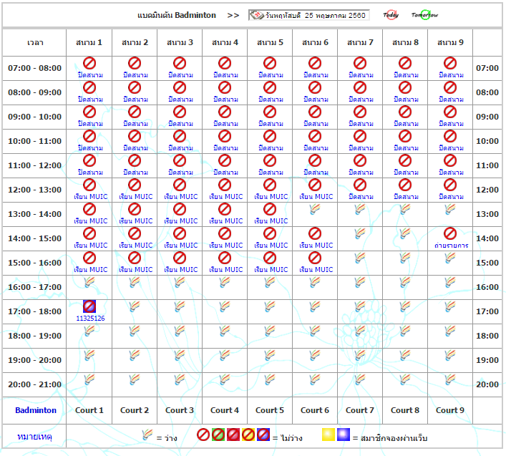
Task: Book Court 6 shuttlecock at 19:00 - 20:00
Action: pos(315,355)
